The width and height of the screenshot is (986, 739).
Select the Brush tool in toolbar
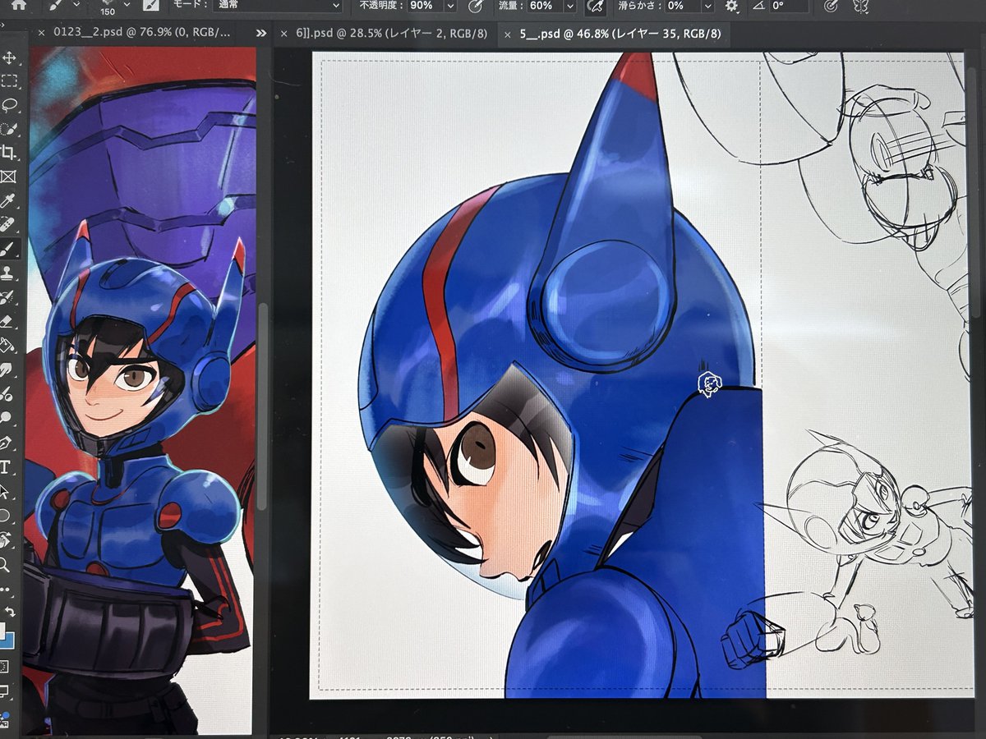(10, 248)
